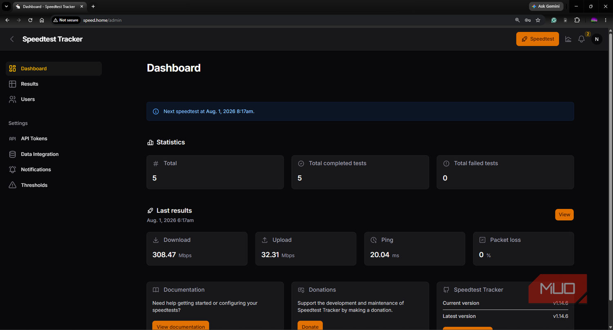
Task: Click the API icon beside API Tokens
Action: coord(13,139)
